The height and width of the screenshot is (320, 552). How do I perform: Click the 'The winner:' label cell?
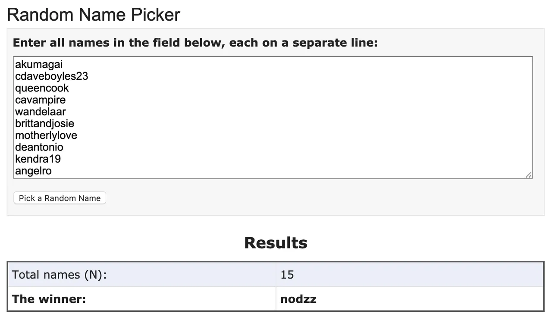pos(49,299)
